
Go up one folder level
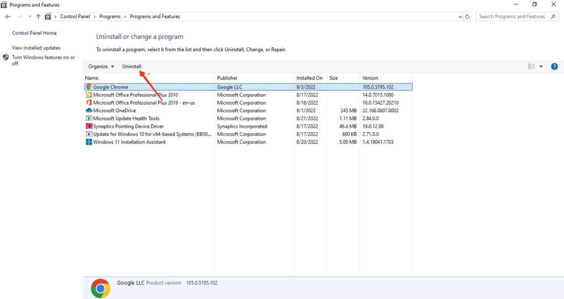(x=38, y=17)
